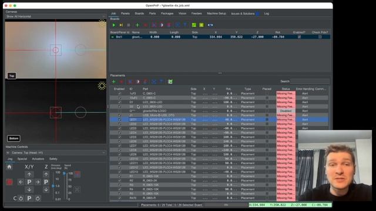Remove the board with the red icon in Boards toolbar

click(x=145, y=25)
